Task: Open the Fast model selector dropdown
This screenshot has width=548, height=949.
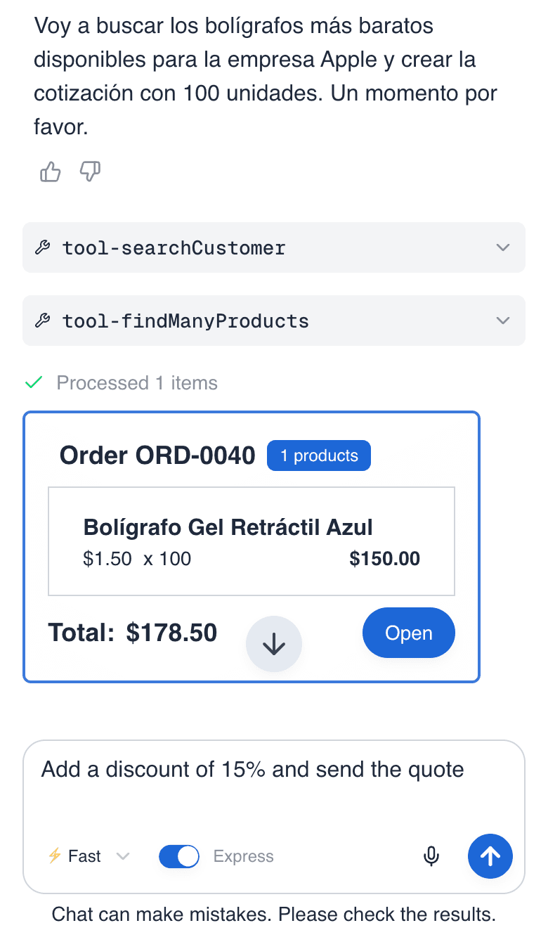Action: (x=123, y=856)
